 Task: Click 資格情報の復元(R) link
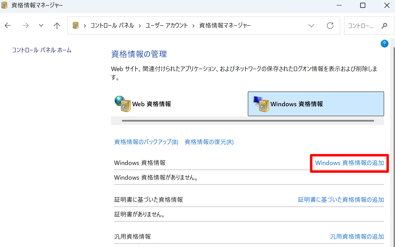[x=209, y=142]
